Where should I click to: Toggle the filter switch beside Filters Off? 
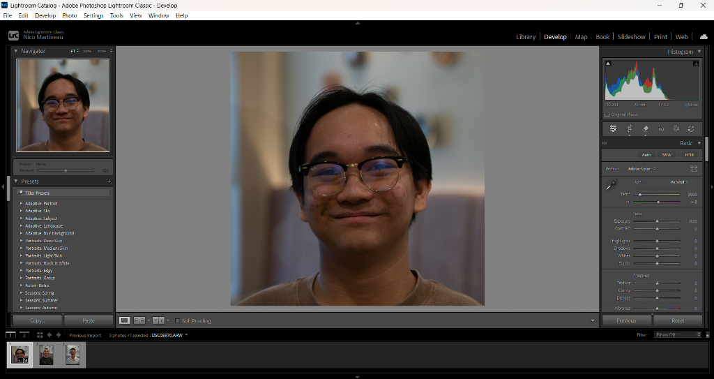pos(707,335)
